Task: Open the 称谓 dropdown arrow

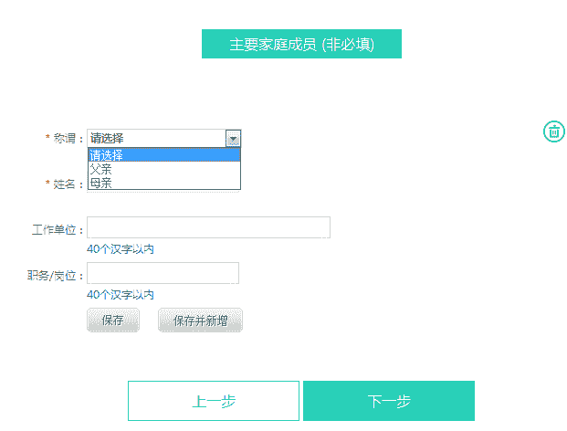Action: [x=233, y=139]
